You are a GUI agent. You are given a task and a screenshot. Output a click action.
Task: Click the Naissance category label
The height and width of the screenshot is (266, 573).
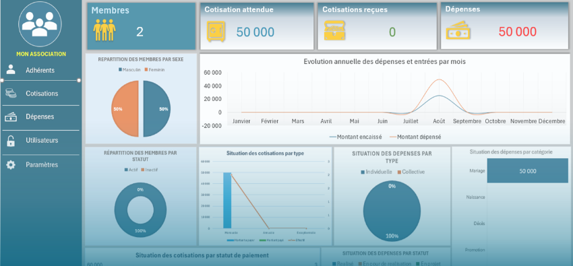coord(475,197)
